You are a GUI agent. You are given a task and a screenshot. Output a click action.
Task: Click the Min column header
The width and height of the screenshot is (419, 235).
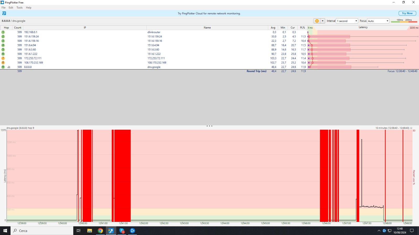283,27
